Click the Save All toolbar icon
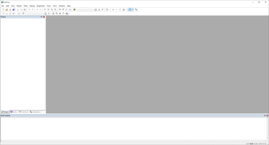The width and height of the screenshot is (269, 145). coord(13,10)
